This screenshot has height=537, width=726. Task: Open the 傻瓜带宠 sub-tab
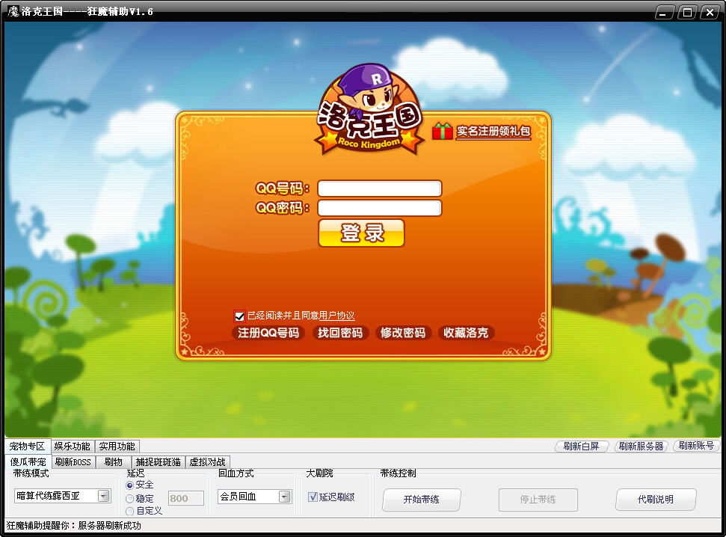(x=28, y=462)
